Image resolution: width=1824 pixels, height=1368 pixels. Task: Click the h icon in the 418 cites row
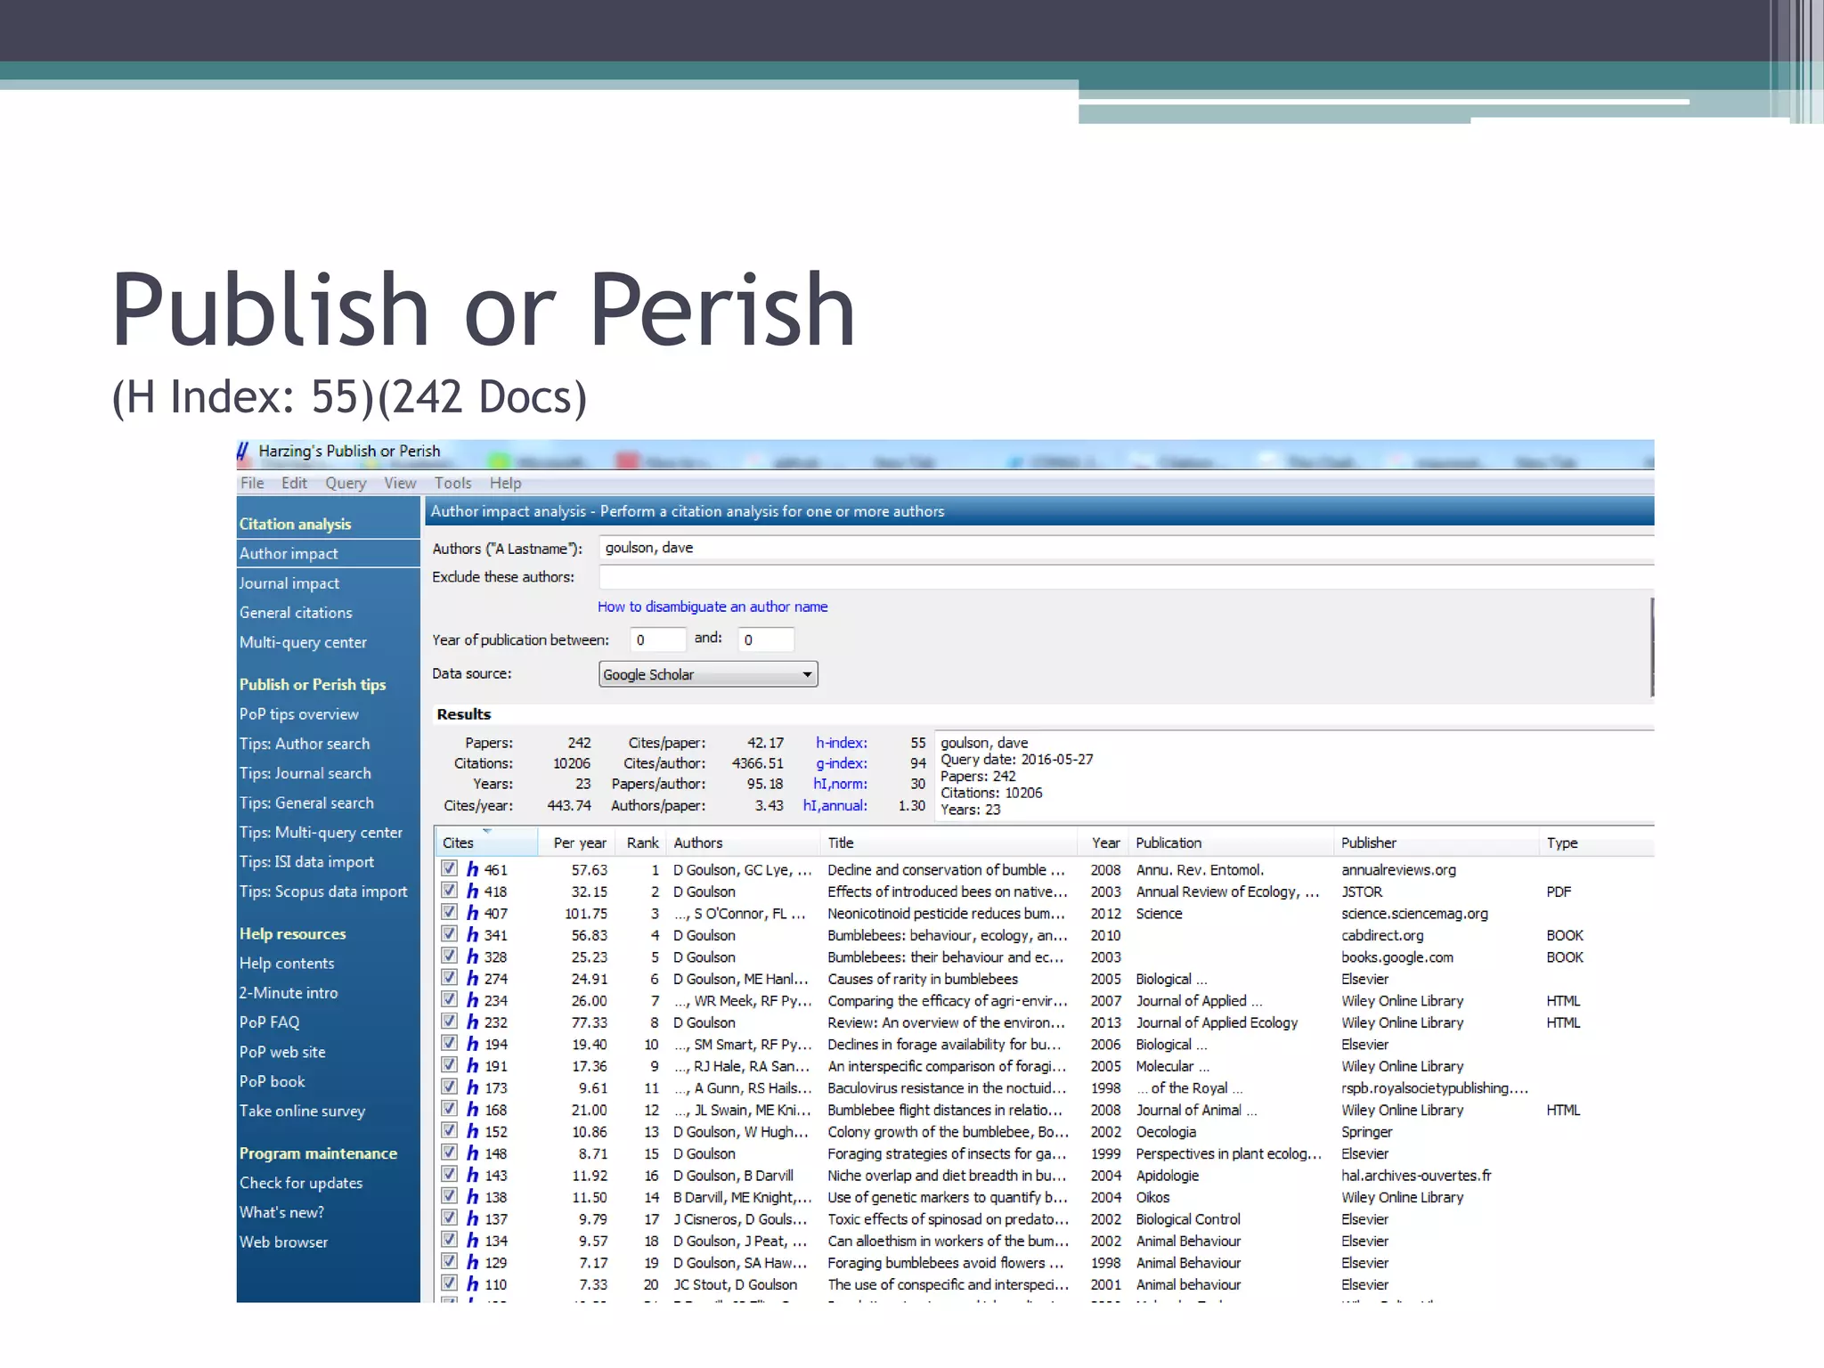click(x=472, y=892)
